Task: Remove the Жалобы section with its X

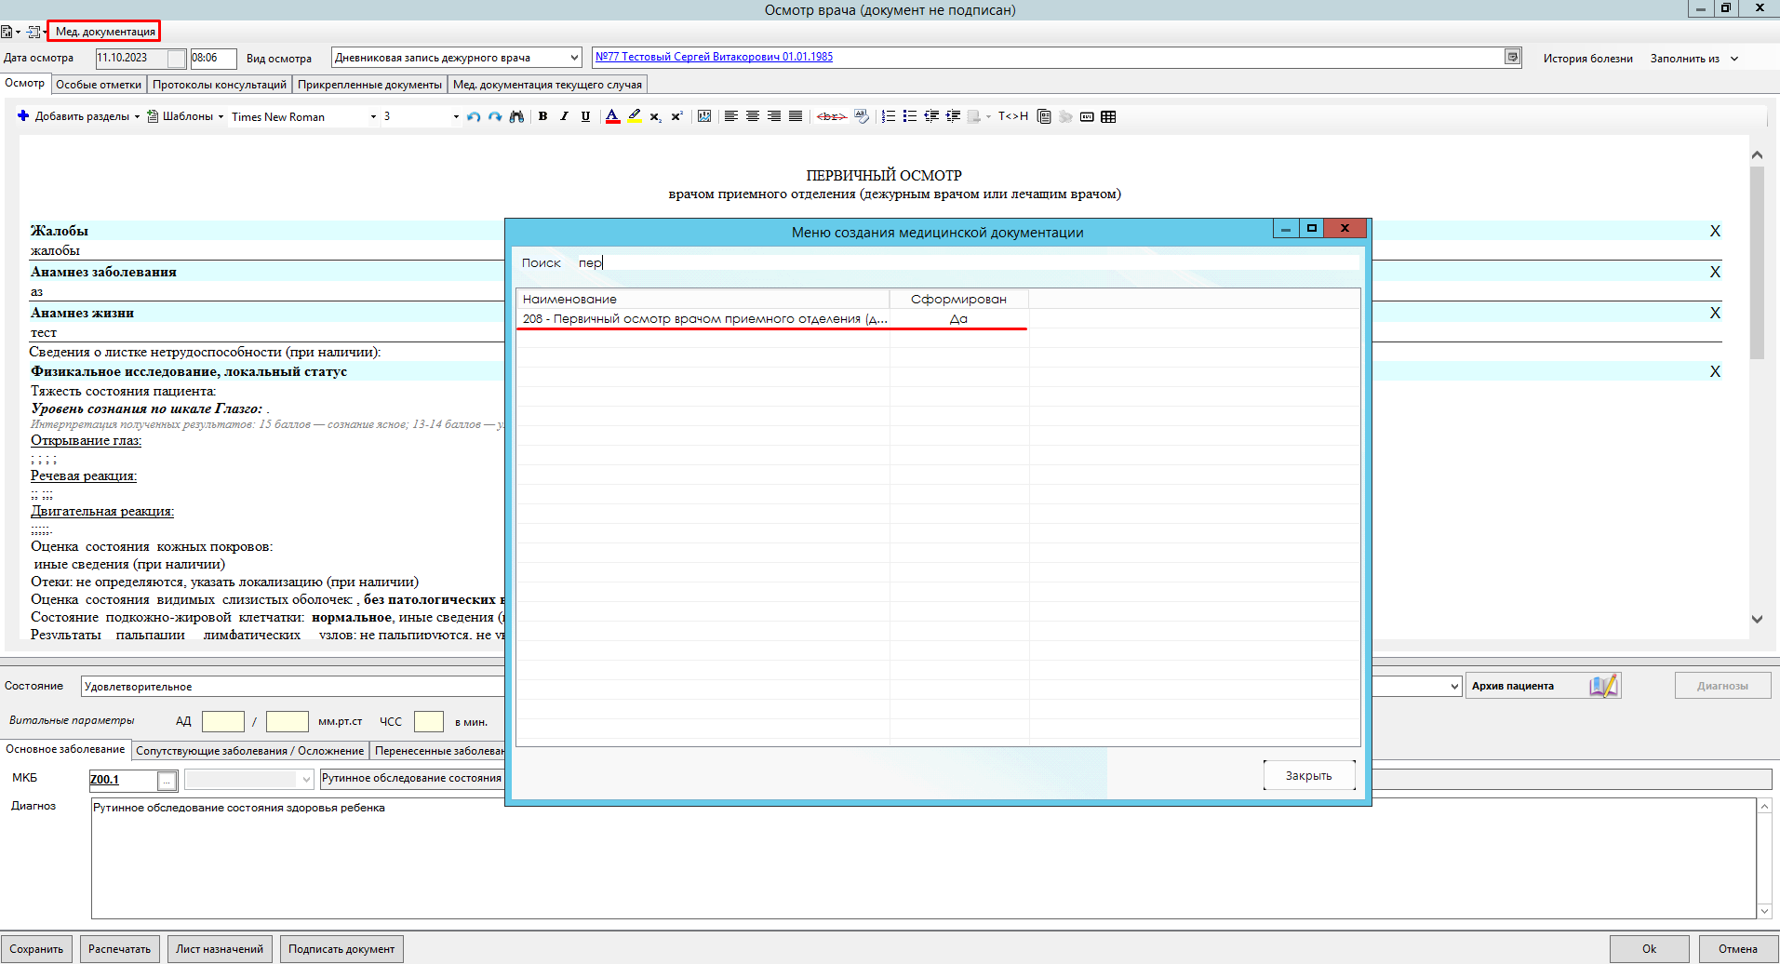Action: (x=1715, y=231)
